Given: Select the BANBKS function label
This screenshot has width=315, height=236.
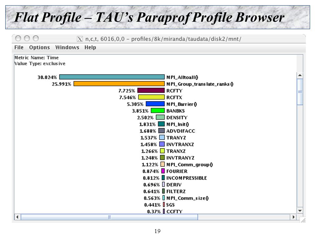Looking at the screenshot, I should pyautogui.click(x=175, y=111).
